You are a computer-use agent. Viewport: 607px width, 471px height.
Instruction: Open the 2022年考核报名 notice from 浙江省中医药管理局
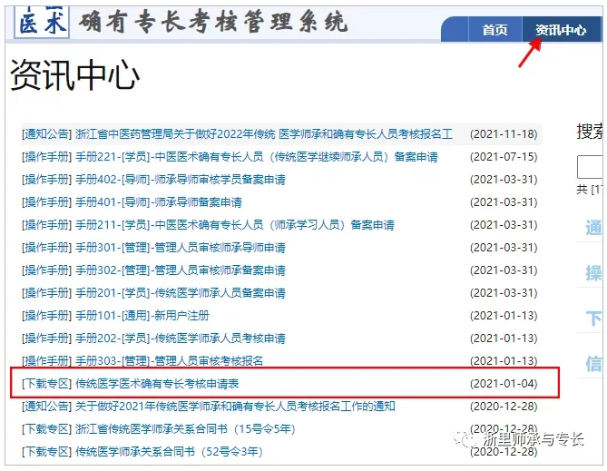coord(264,134)
